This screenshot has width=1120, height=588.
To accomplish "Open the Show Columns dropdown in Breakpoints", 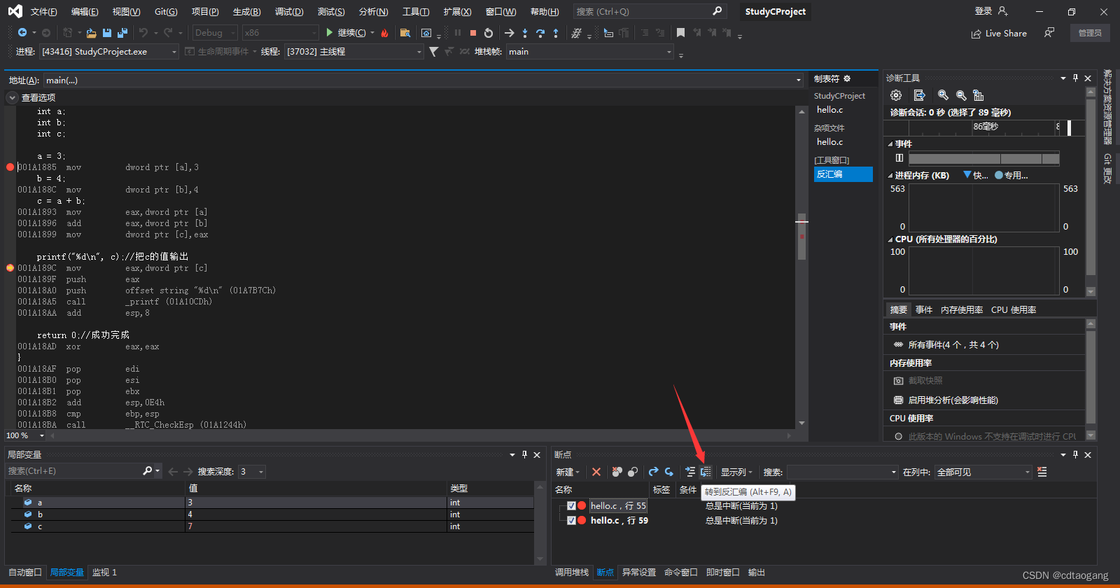I will click(x=736, y=472).
